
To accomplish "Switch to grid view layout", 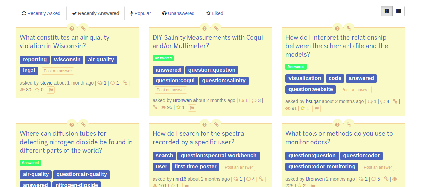I will 387,11.
